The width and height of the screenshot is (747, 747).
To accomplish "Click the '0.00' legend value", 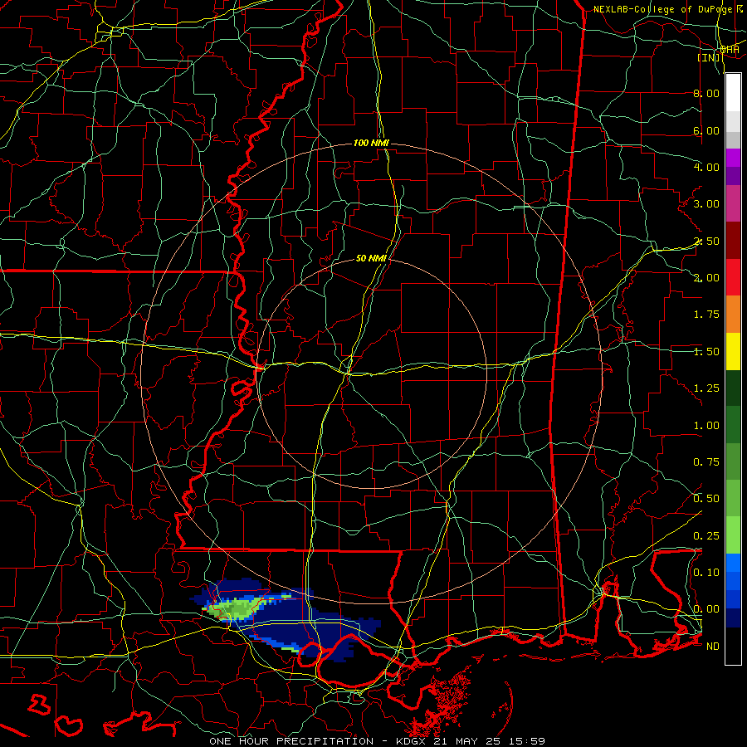I will tap(706, 609).
